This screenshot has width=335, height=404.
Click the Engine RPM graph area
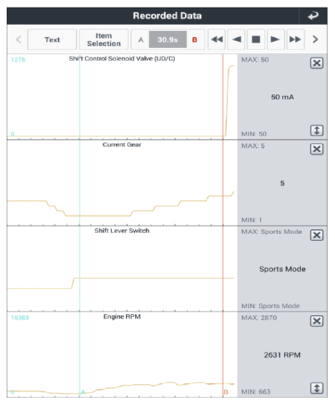[x=122, y=354]
